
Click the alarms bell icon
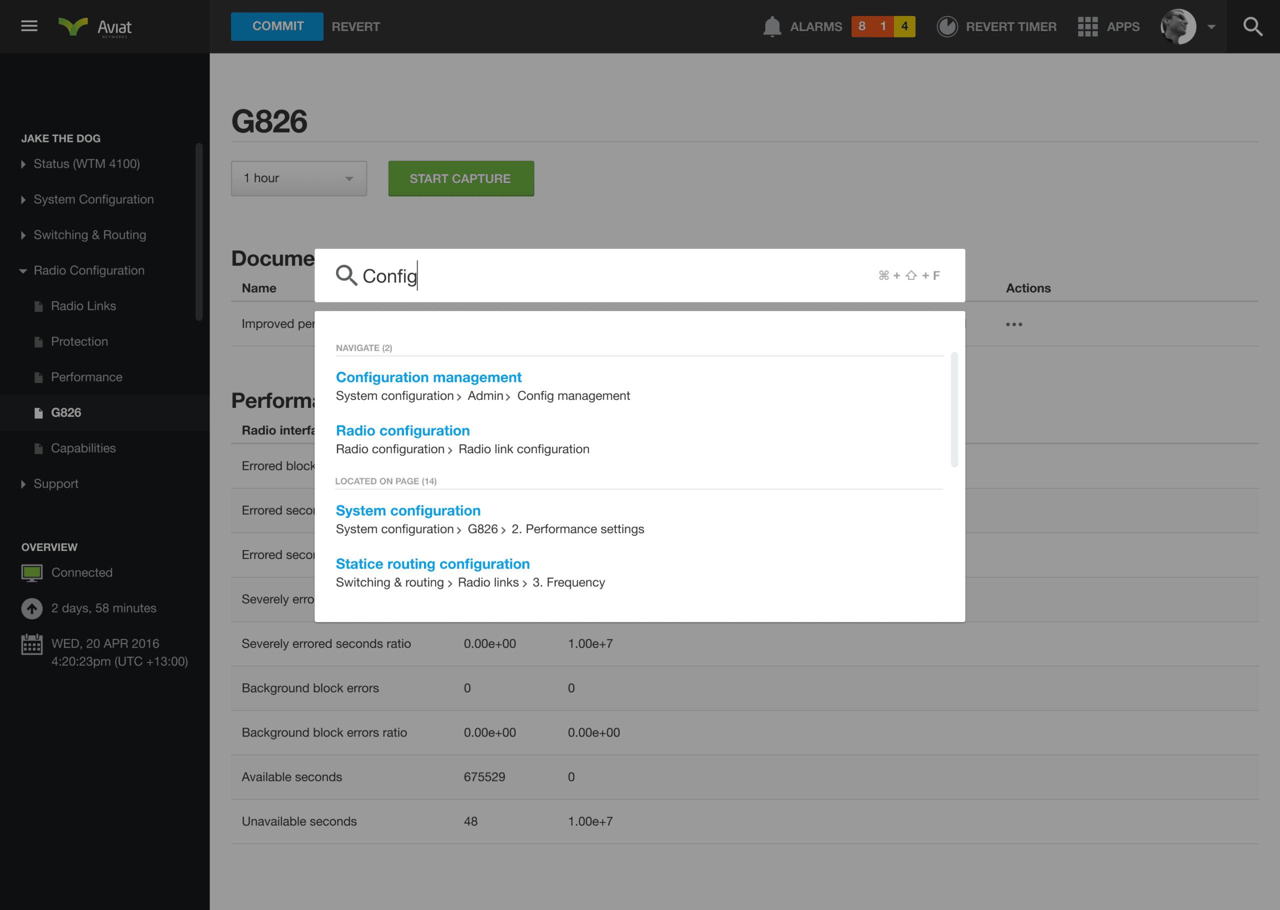(x=772, y=26)
